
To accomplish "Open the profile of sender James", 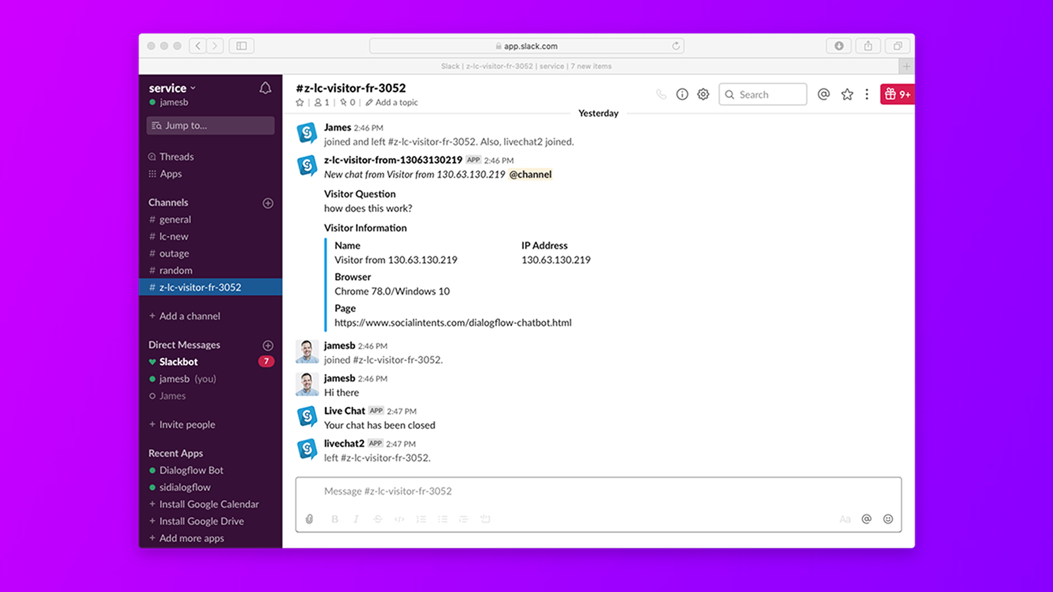I will pyautogui.click(x=338, y=128).
